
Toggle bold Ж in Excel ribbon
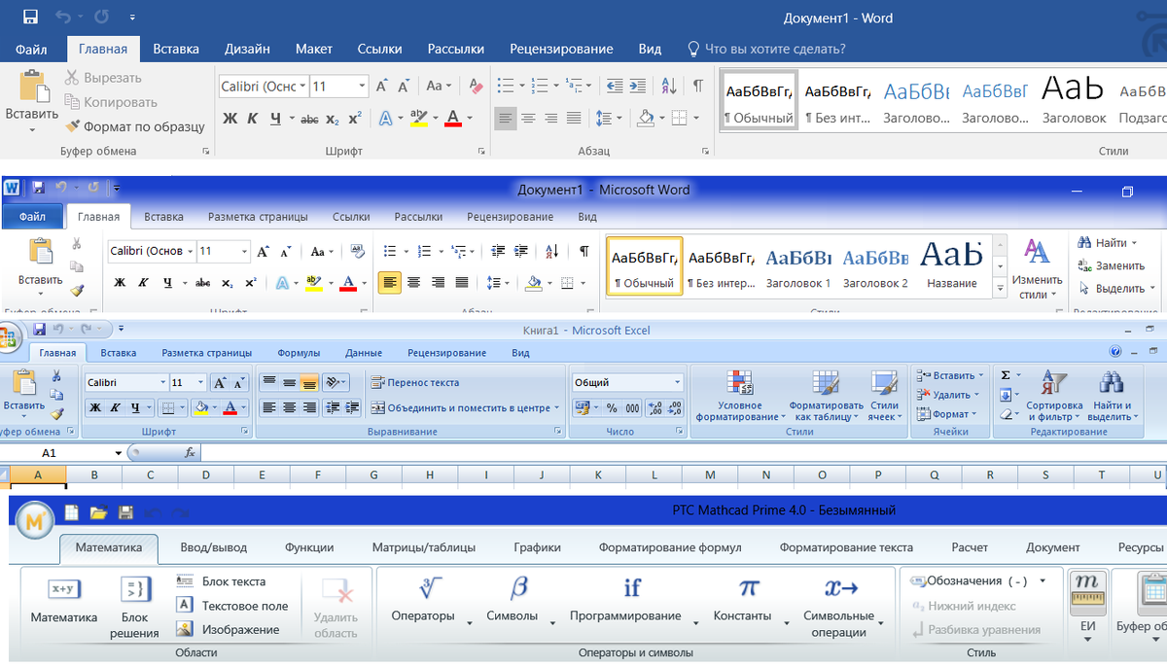[x=96, y=408]
